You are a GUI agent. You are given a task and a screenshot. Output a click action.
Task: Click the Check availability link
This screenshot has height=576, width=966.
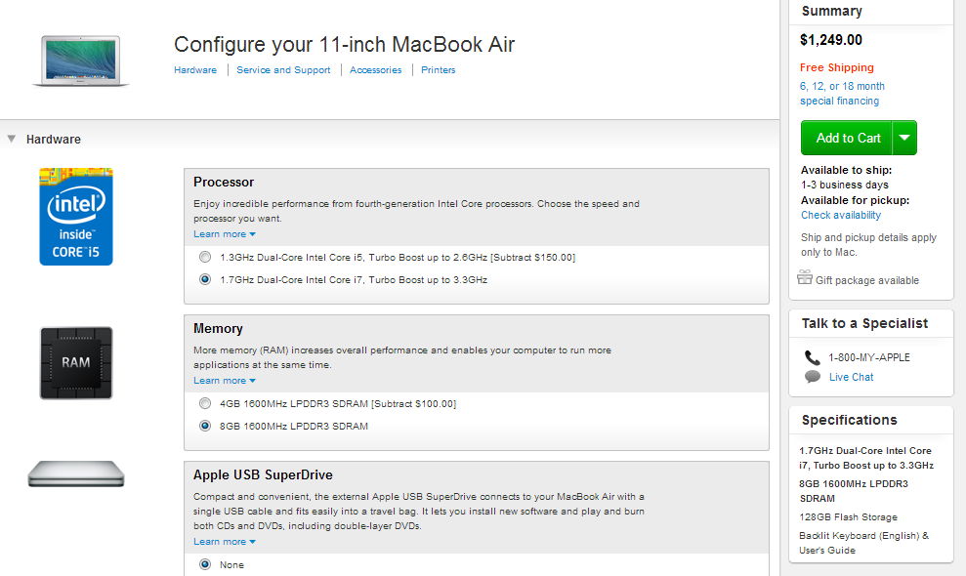tap(841, 215)
